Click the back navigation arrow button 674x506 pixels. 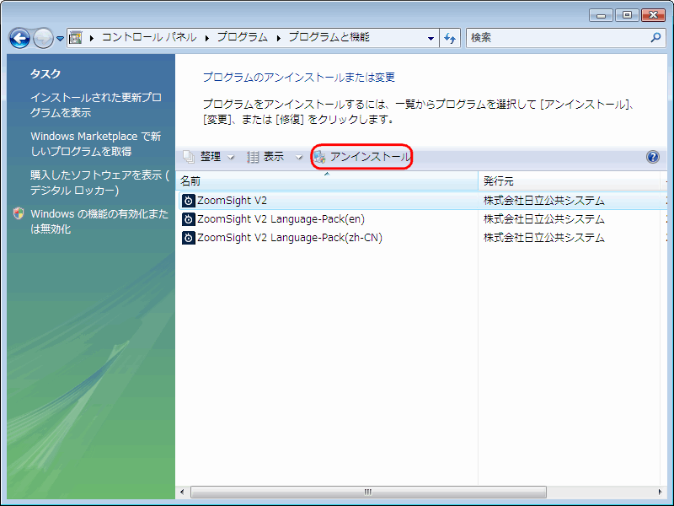(x=19, y=38)
